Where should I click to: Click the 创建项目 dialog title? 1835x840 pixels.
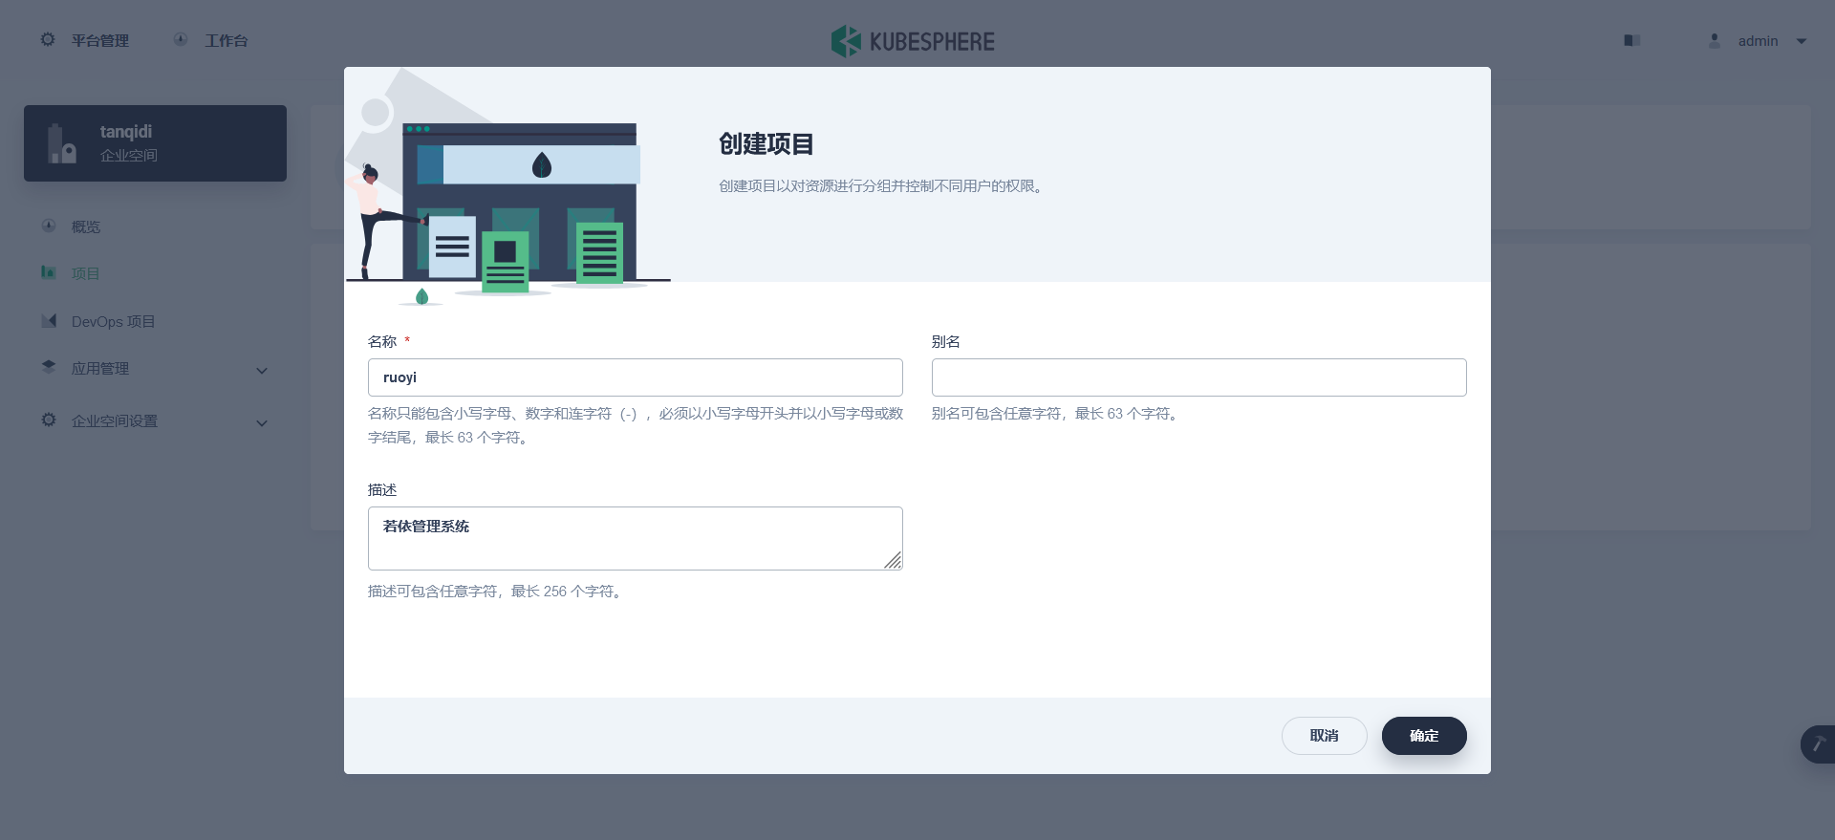click(x=766, y=144)
